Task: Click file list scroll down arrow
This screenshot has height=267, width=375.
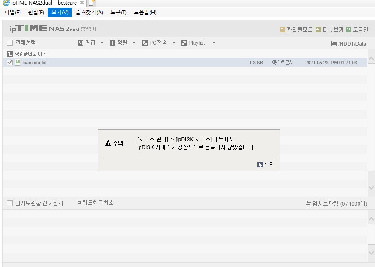Action: pyautogui.click(x=371, y=188)
